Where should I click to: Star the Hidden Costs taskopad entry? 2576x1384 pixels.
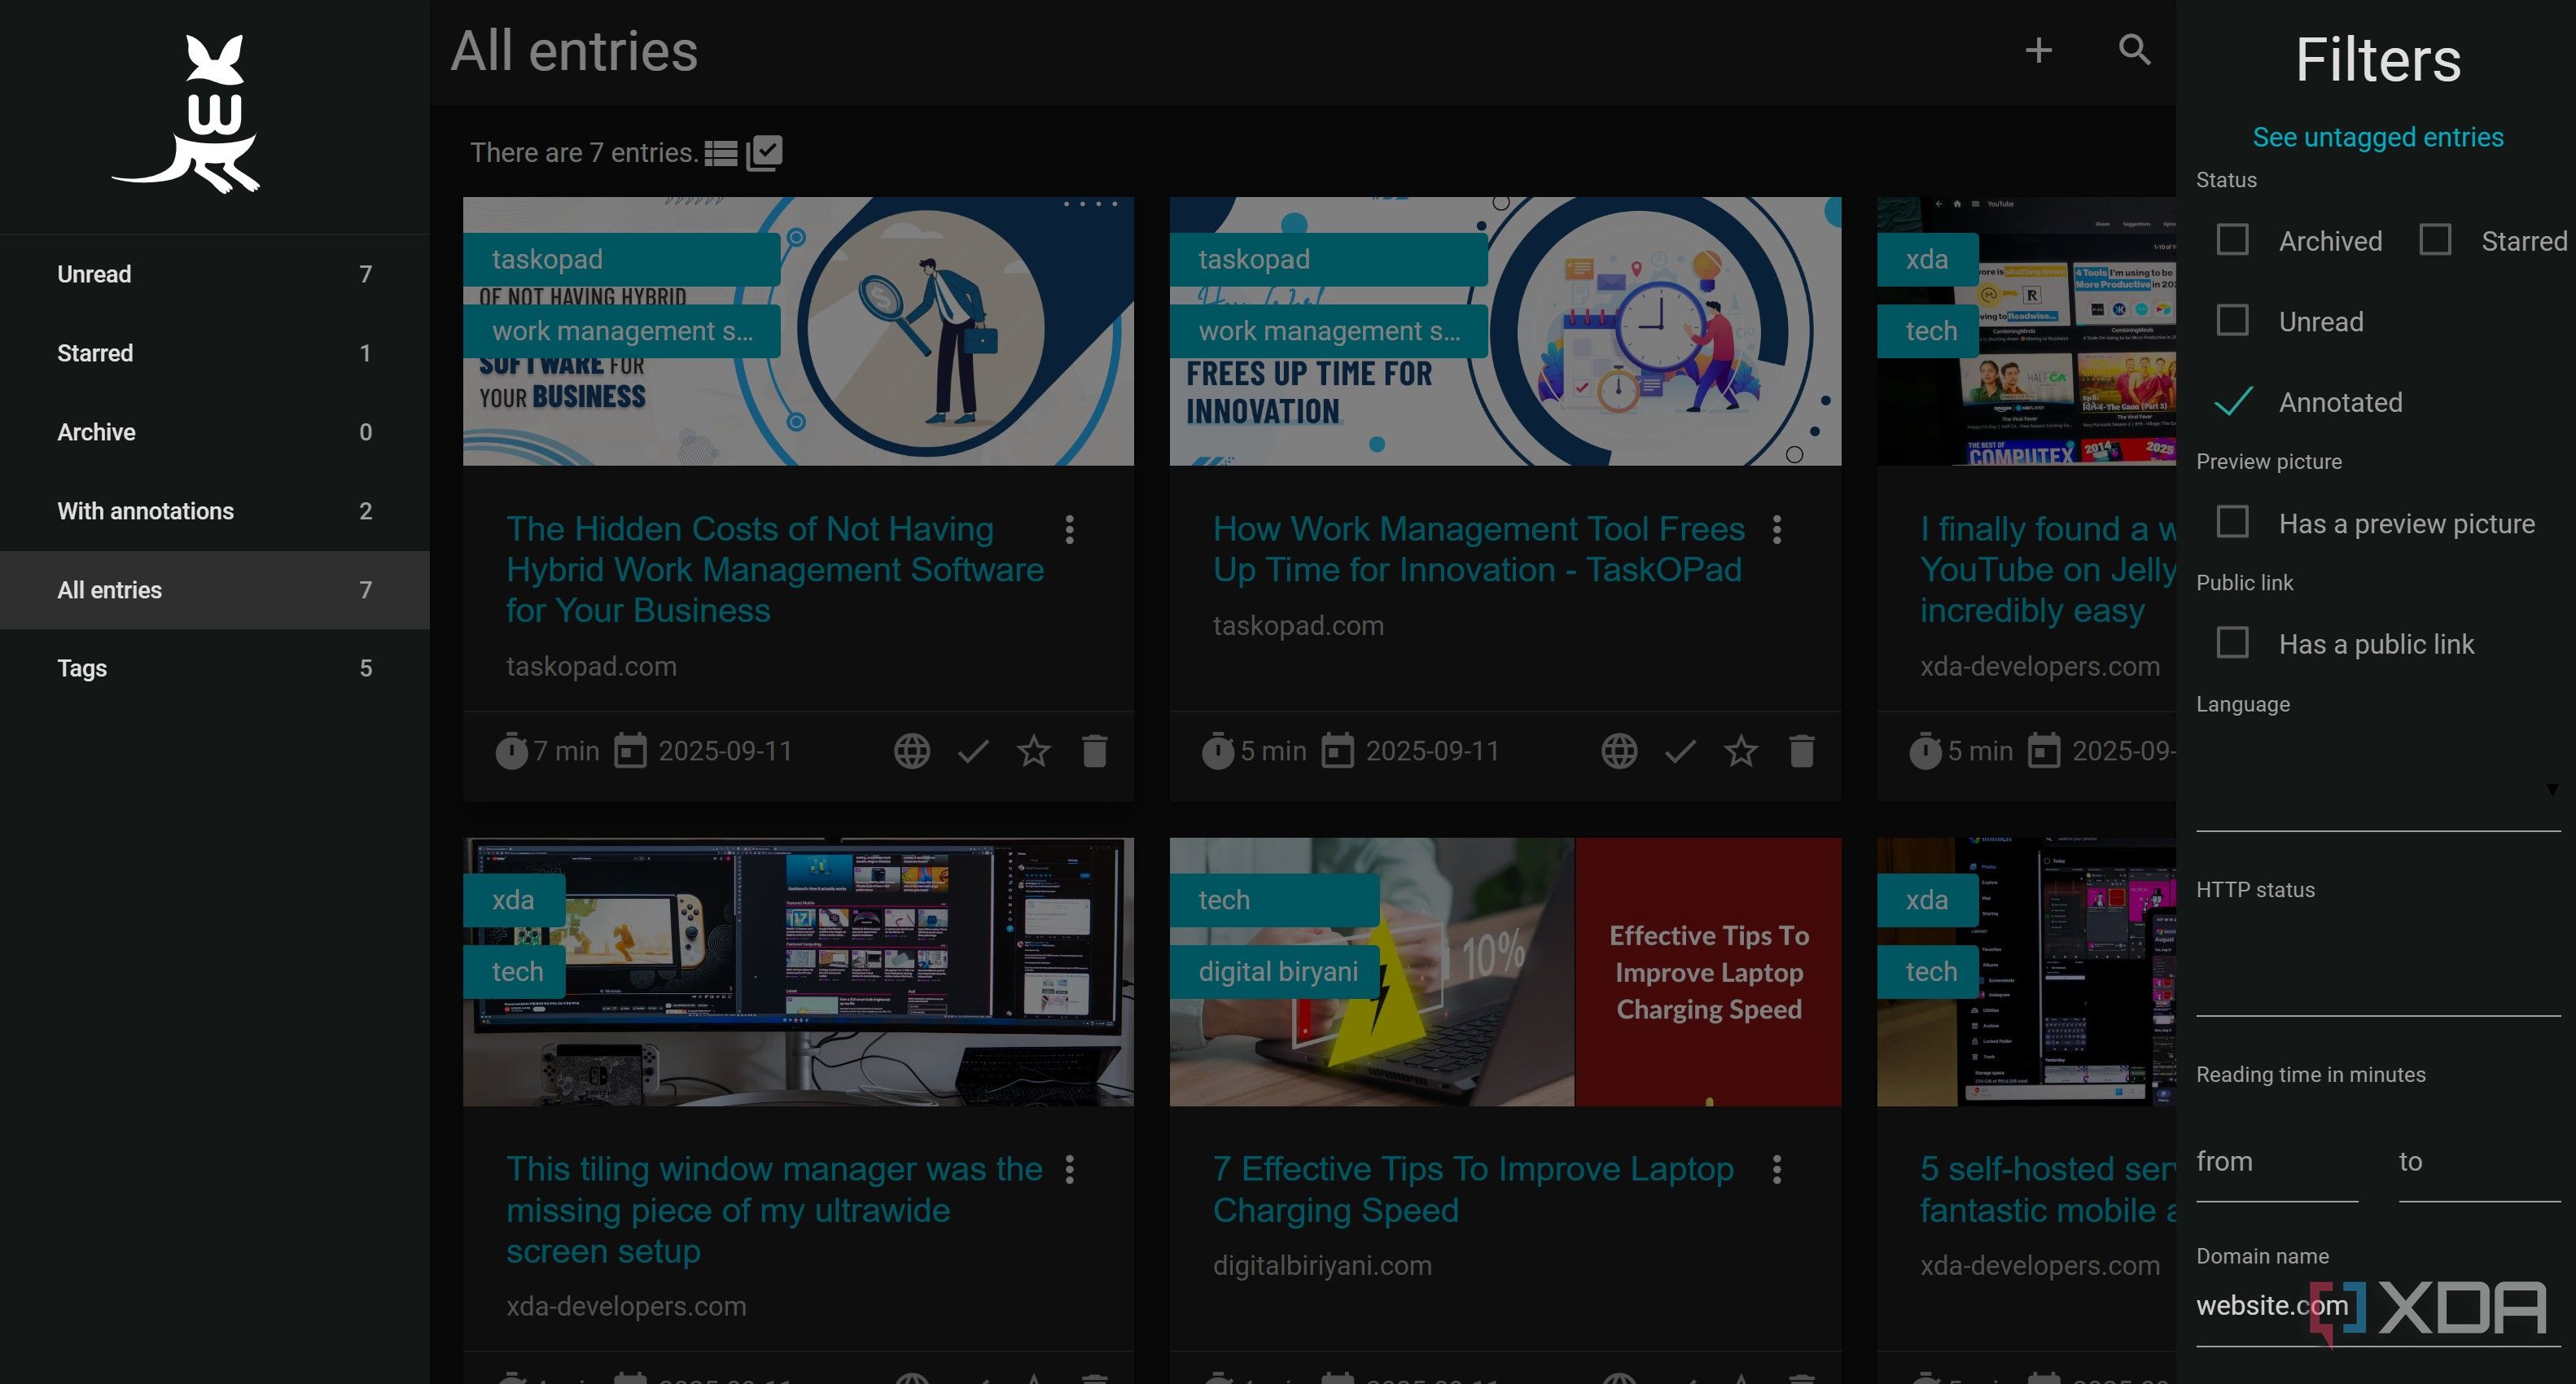click(x=1034, y=751)
